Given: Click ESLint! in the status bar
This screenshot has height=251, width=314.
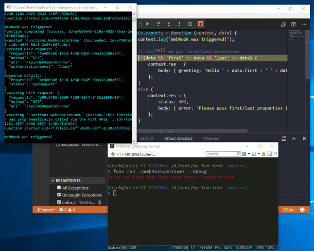Looking at the screenshot, I should [289, 210].
